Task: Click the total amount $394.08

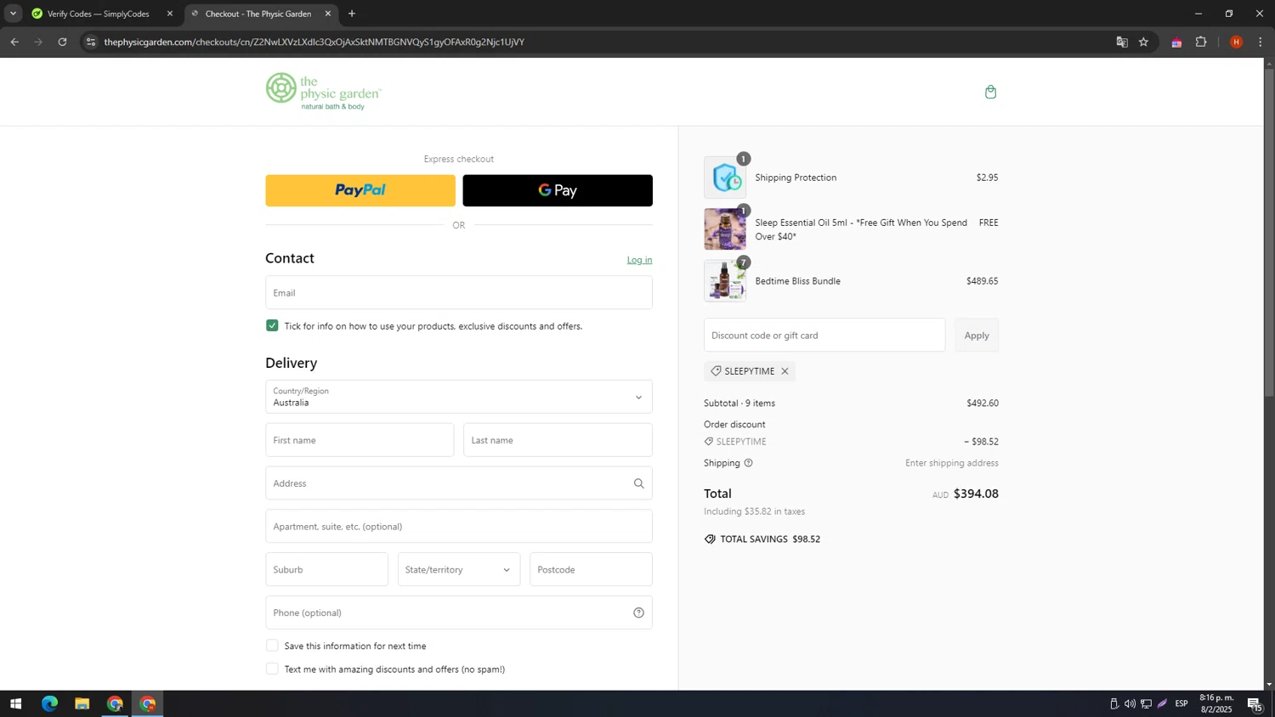Action: (x=976, y=494)
